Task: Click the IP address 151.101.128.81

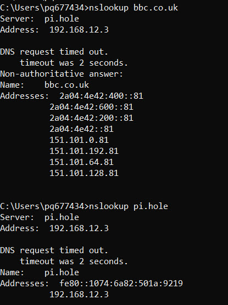Action: pos(84,173)
